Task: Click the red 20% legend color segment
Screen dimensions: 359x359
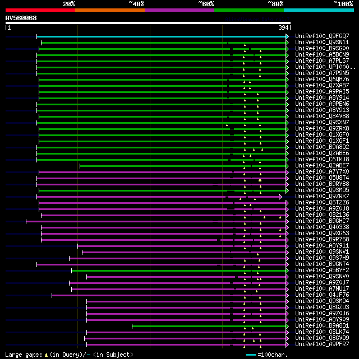Action: (40, 10)
